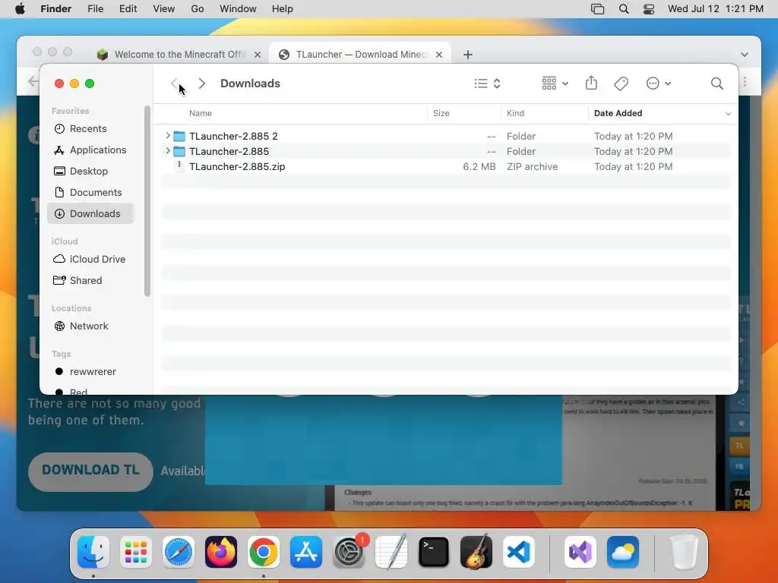Open Desktop in sidebar
The image size is (778, 583).
[x=91, y=171]
